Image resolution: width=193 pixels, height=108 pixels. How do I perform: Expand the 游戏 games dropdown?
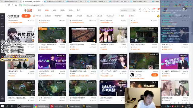tap(71, 10)
